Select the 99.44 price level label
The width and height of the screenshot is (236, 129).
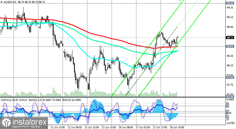[230, 3]
